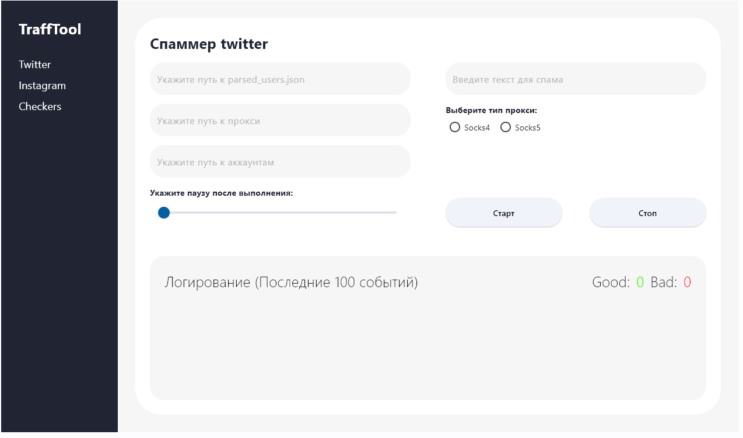Choose the Socks5 proxy radio button

pos(506,127)
